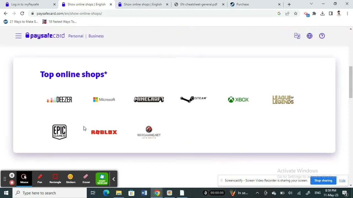Select the Mouse tool
The image size is (353, 198).
tap(24, 179)
